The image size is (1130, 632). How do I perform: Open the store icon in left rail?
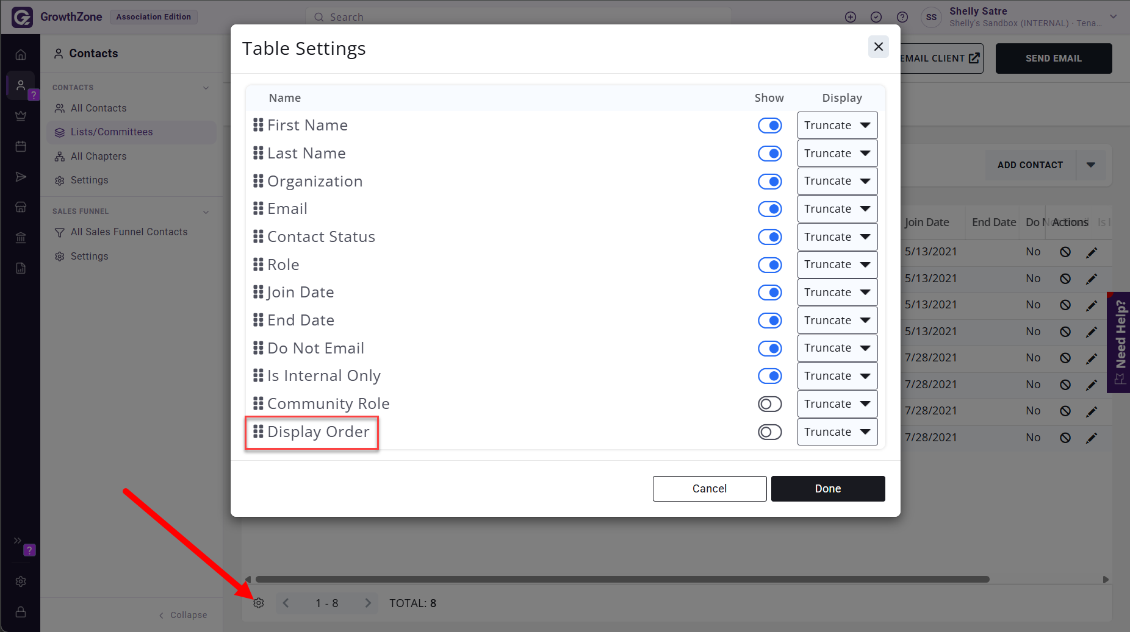(21, 207)
